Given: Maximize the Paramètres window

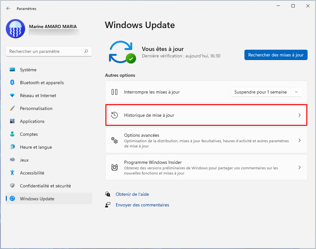Looking at the screenshot, I should (x=293, y=6).
